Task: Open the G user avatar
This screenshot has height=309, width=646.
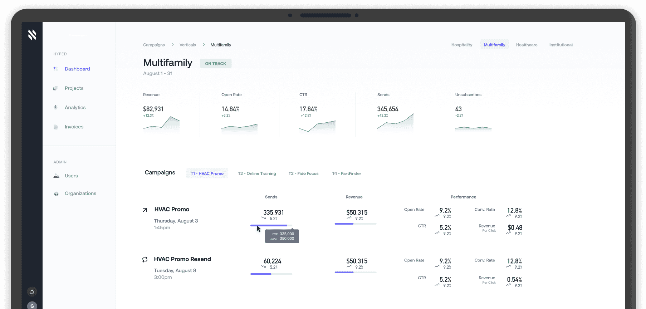Action: [x=32, y=305]
